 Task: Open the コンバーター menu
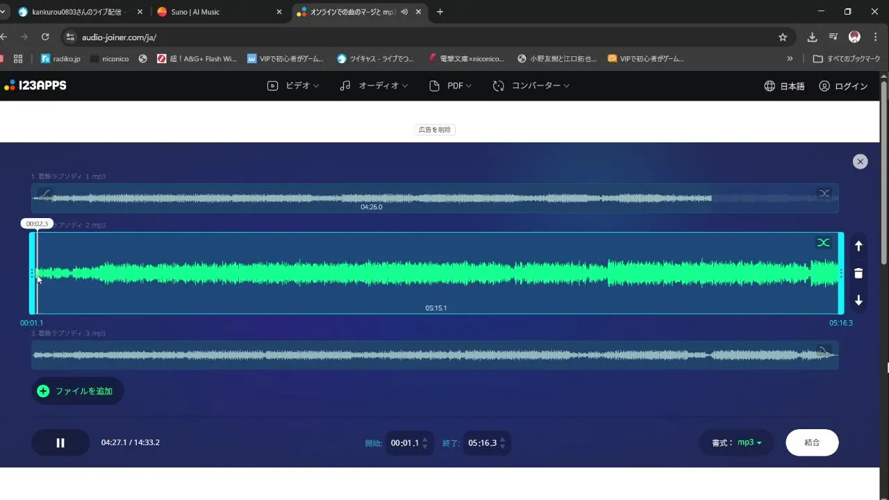pos(531,85)
